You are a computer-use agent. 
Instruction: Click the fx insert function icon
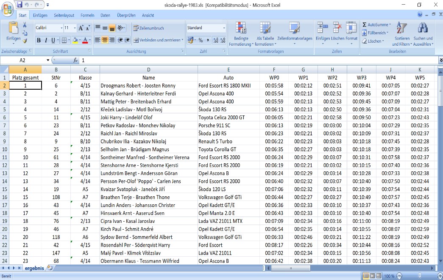point(75,60)
